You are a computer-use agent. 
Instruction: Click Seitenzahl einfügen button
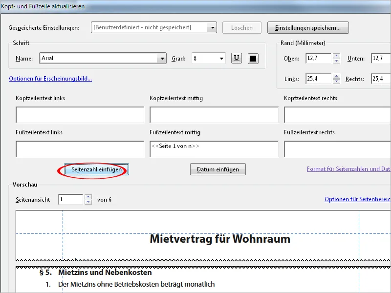pyautogui.click(x=96, y=169)
